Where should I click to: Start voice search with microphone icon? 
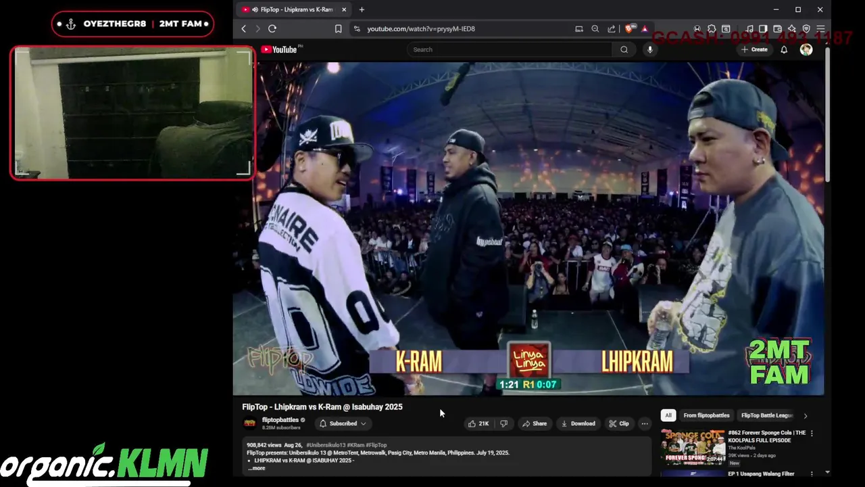point(650,49)
